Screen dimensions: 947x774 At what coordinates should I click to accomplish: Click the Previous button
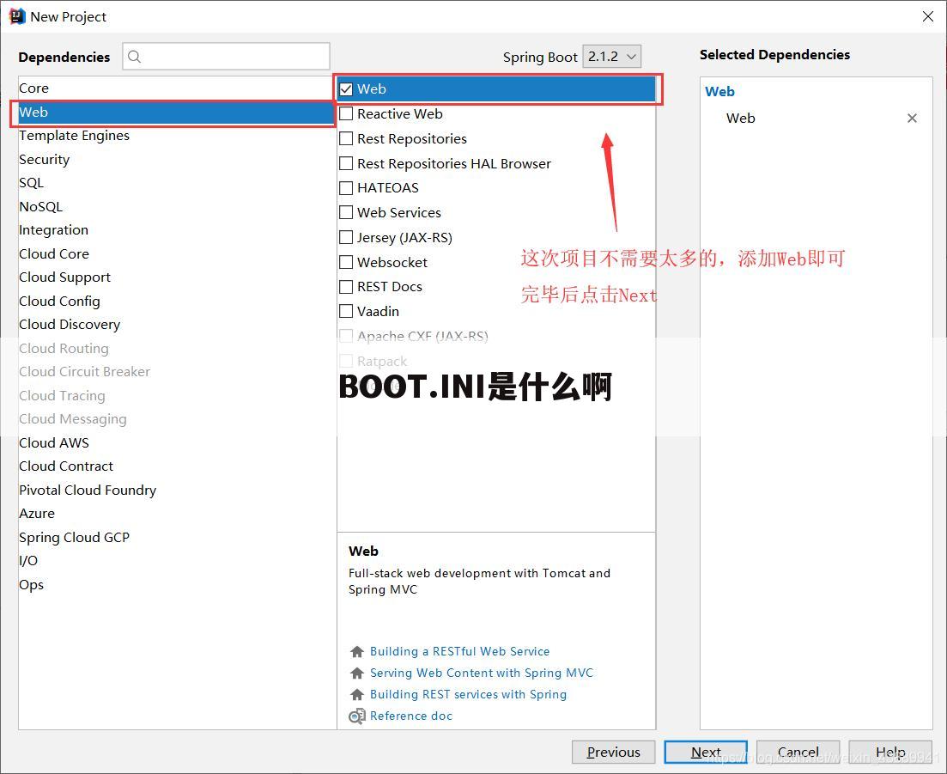tap(614, 753)
